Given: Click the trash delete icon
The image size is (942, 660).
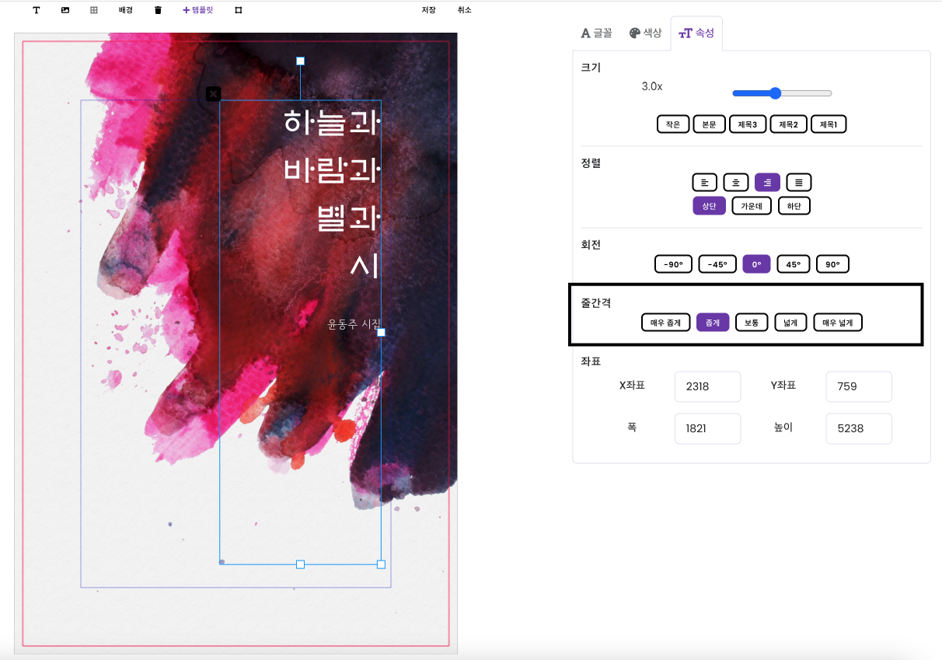Looking at the screenshot, I should (159, 10).
